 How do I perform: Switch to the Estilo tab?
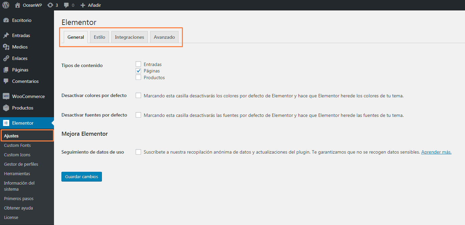pyautogui.click(x=100, y=37)
